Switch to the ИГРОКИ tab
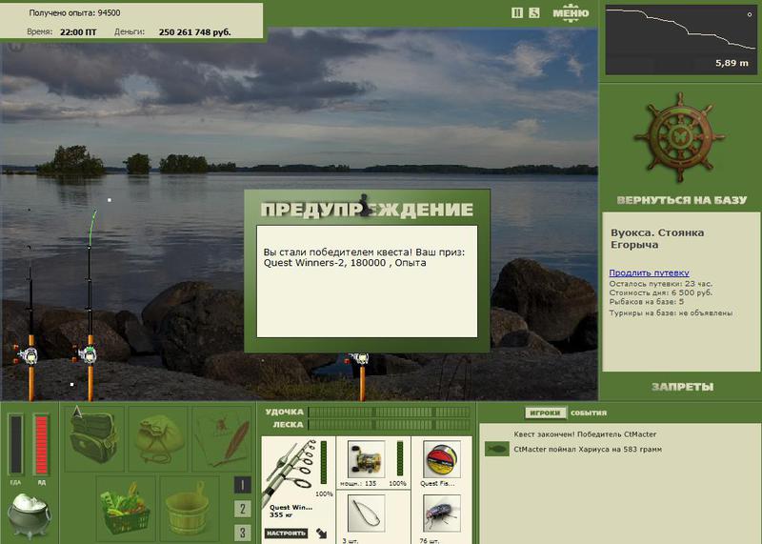The width and height of the screenshot is (762, 544). [x=545, y=413]
